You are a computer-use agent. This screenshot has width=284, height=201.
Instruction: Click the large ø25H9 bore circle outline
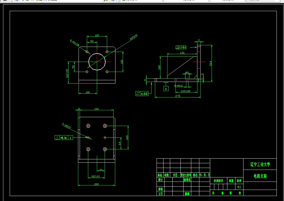(97, 62)
